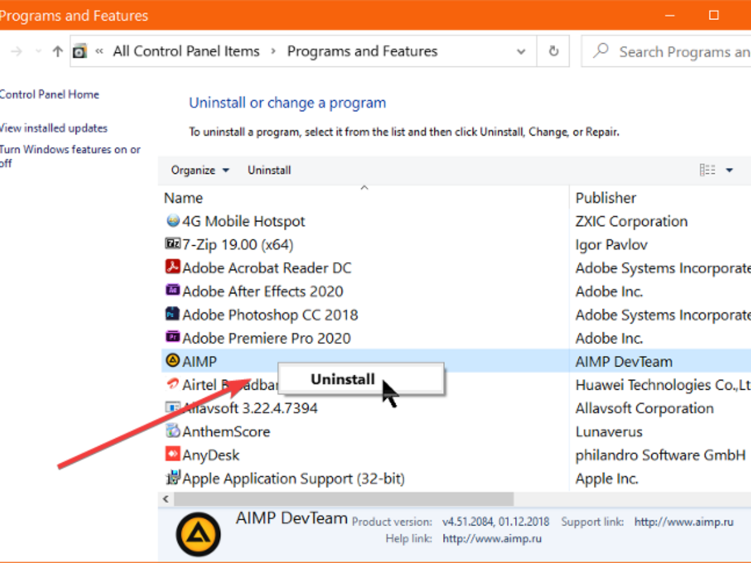Click the Search Programs and Features box
The image size is (751, 563).
click(667, 51)
